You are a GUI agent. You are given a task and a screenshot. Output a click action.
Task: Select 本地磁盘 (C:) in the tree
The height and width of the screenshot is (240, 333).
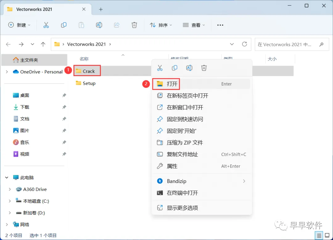[x=32, y=201]
